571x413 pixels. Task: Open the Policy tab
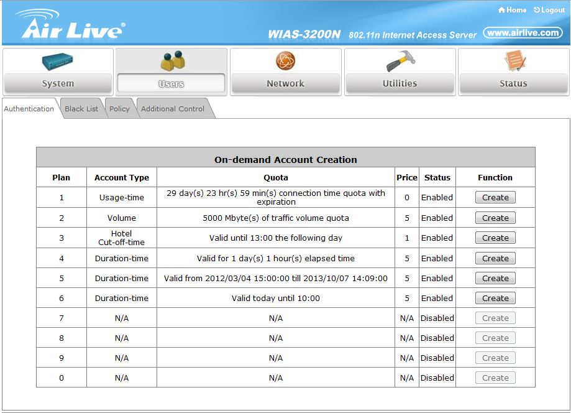click(119, 109)
